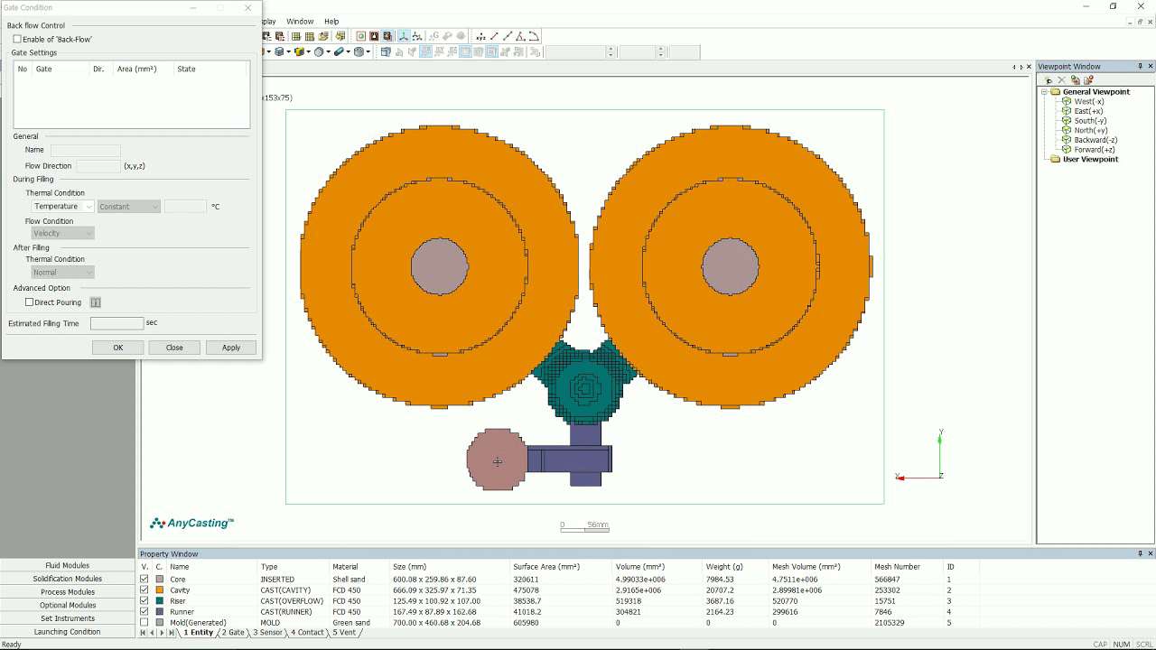
Task: Click the Direct Pouring info icon
Action: coord(95,302)
